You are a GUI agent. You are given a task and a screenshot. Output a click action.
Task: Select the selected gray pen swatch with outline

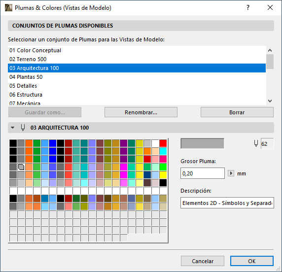tap(21, 167)
